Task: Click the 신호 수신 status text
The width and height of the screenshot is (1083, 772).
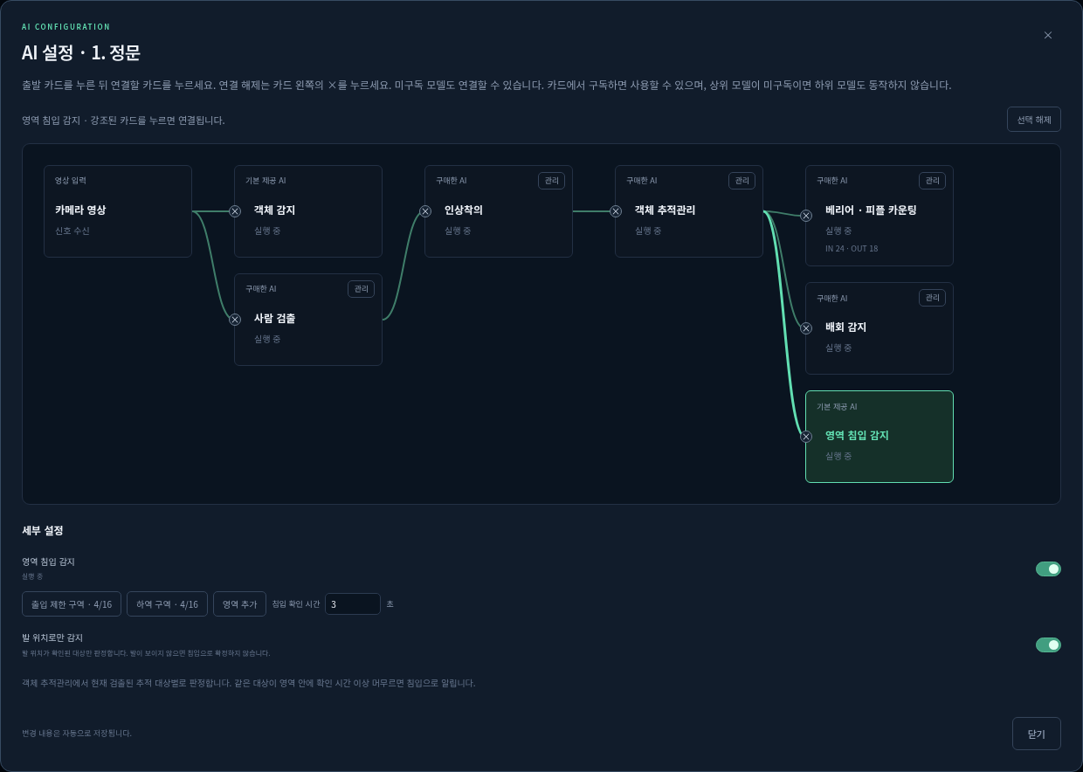Action: (x=72, y=231)
